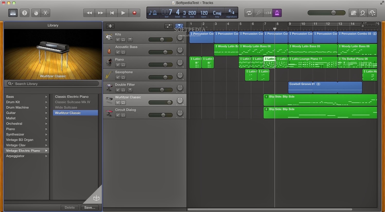Image resolution: width=385 pixels, height=212 pixels.
Task: Mute the Circuit Dialog track
Action: coord(118,115)
